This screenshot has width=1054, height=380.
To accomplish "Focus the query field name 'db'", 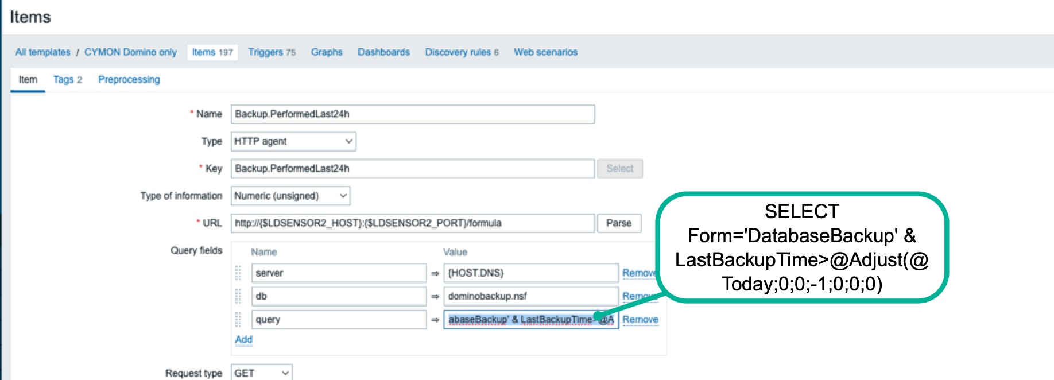I will point(339,297).
